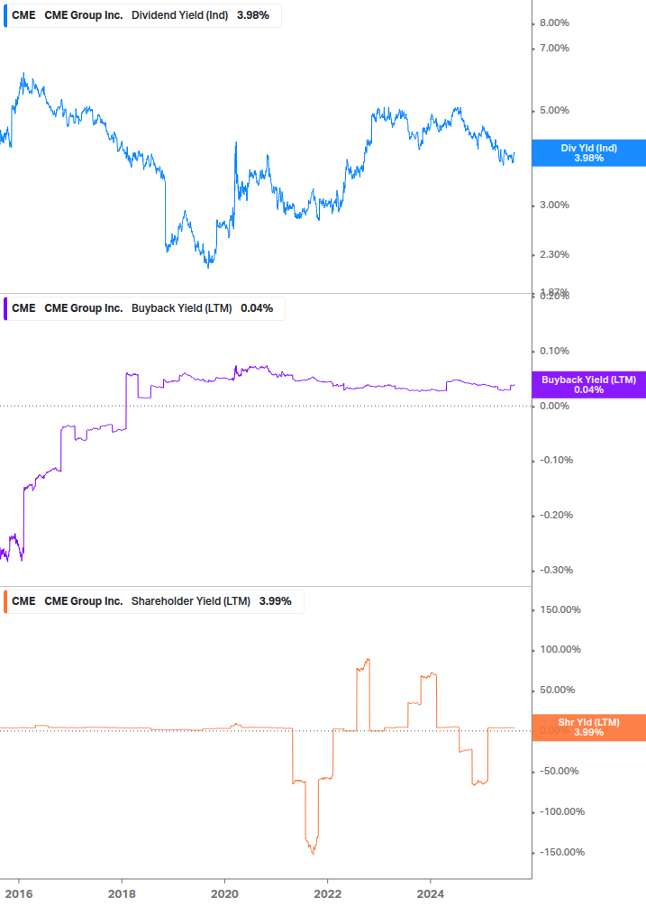The width and height of the screenshot is (646, 906).
Task: Click the 0.00% axis label in buyback chart
Action: [x=554, y=407]
